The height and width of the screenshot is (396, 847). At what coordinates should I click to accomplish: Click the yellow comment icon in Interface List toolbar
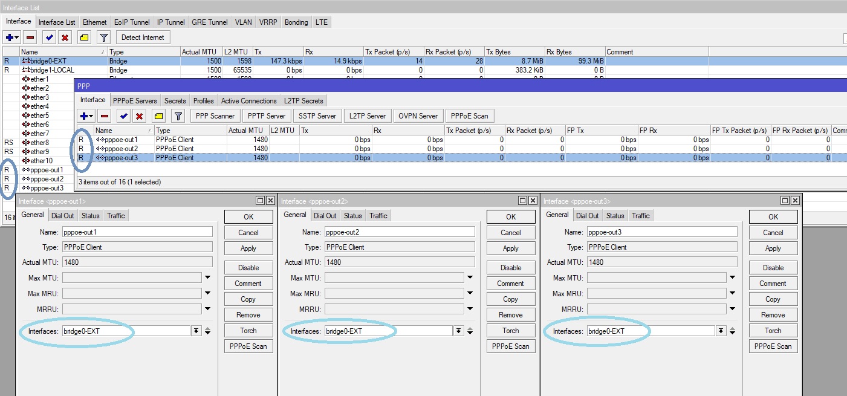point(84,37)
